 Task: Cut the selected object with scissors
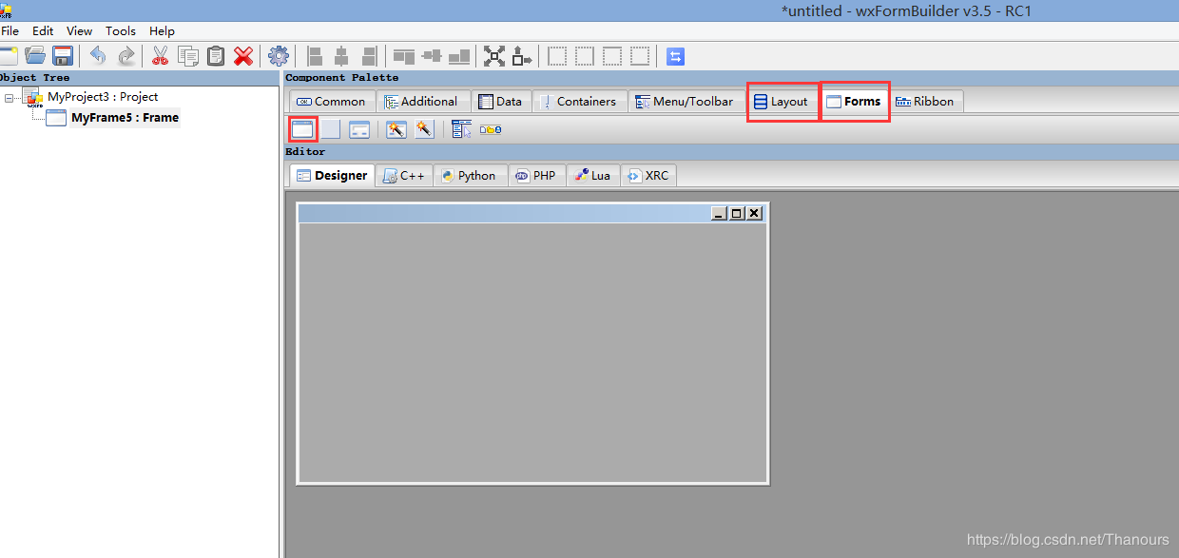[160, 56]
